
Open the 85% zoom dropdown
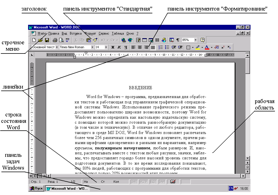(195, 40)
